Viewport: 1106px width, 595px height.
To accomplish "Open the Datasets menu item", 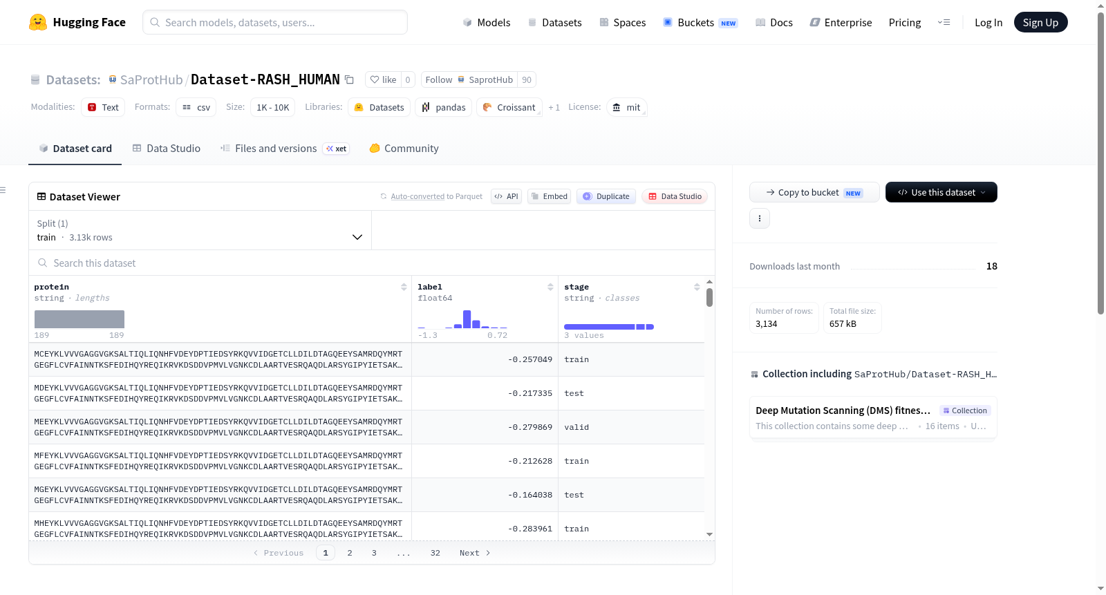I will click(x=554, y=22).
